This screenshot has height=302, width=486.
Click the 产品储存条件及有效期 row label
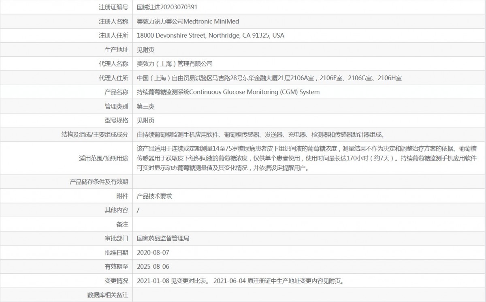[x=99, y=182]
